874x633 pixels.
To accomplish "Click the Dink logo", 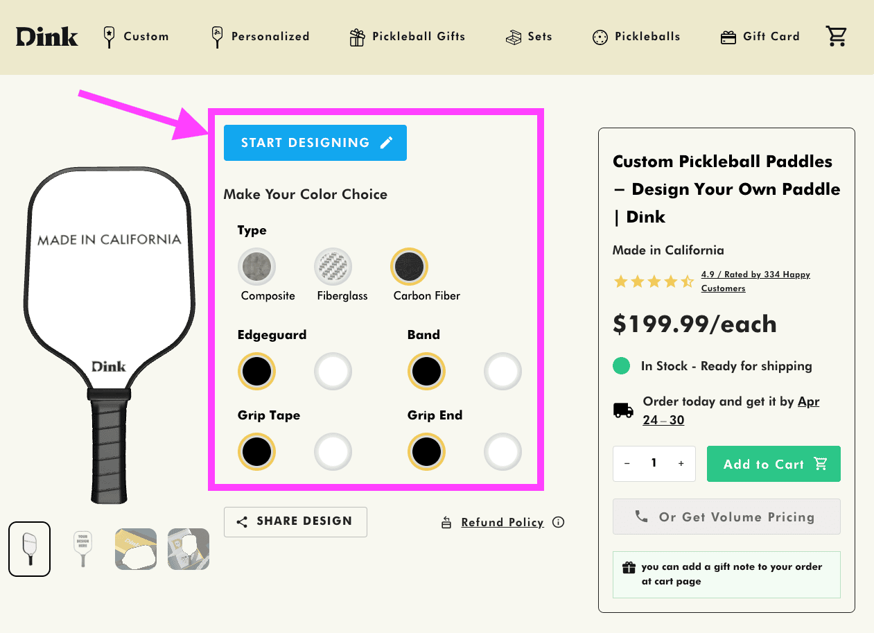I will 46,37.
